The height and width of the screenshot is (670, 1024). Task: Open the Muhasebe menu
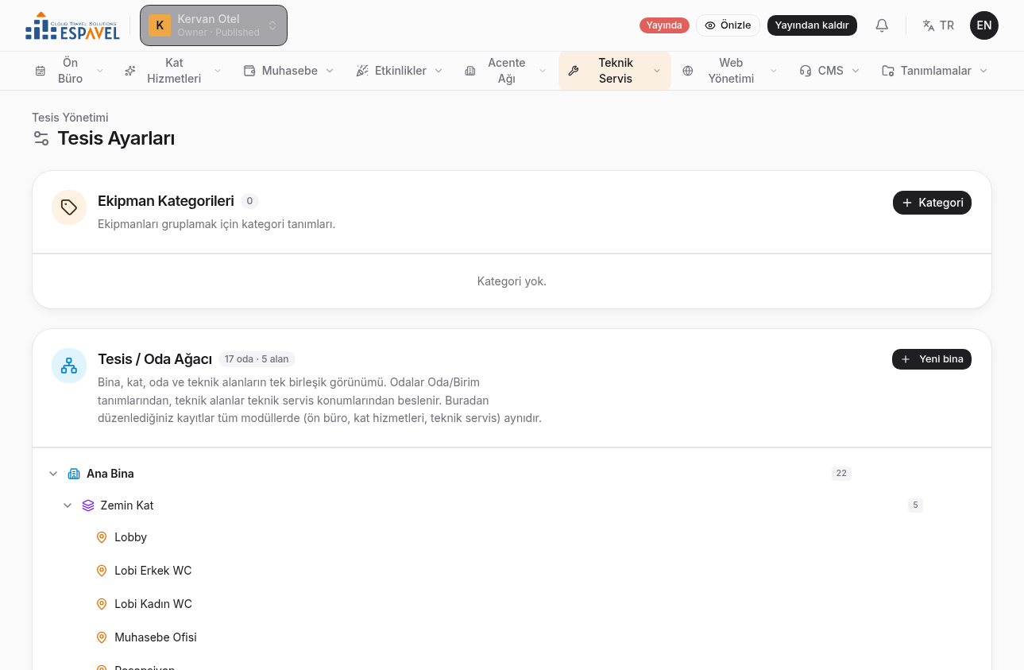click(x=288, y=71)
